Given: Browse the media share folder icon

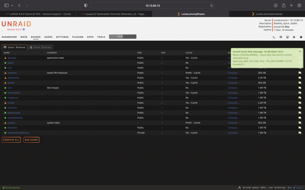Looking at the screenshot, I should click(x=300, y=103).
